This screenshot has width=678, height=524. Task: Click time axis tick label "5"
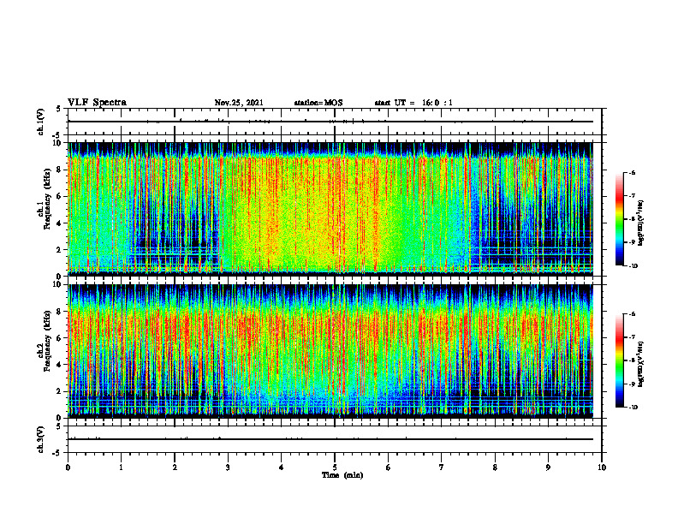click(x=335, y=467)
